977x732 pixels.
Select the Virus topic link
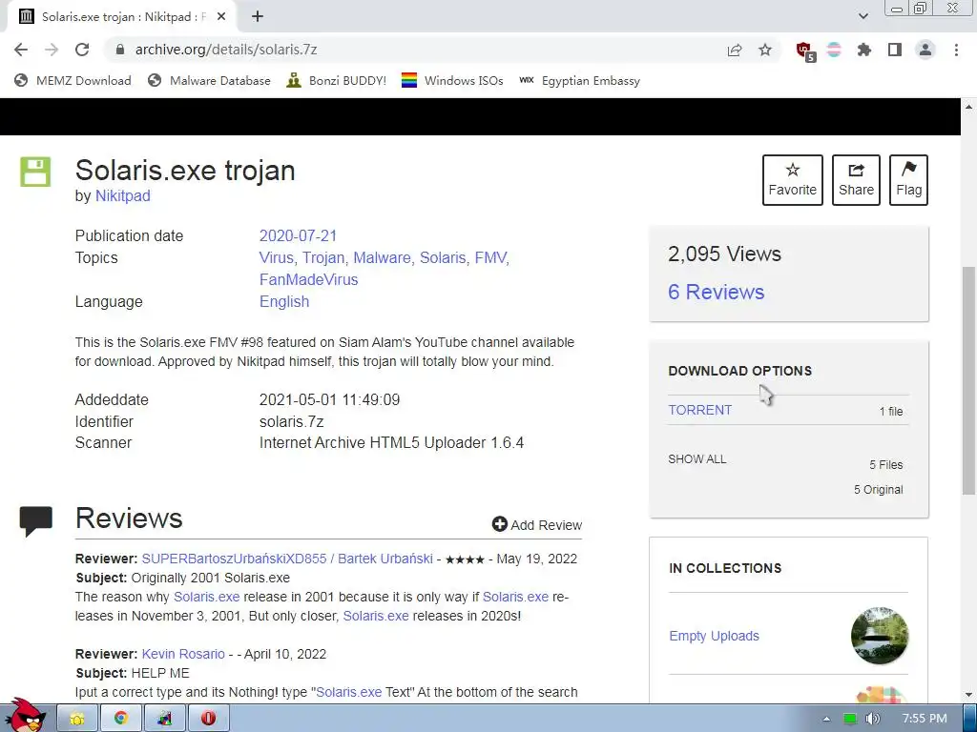276,257
